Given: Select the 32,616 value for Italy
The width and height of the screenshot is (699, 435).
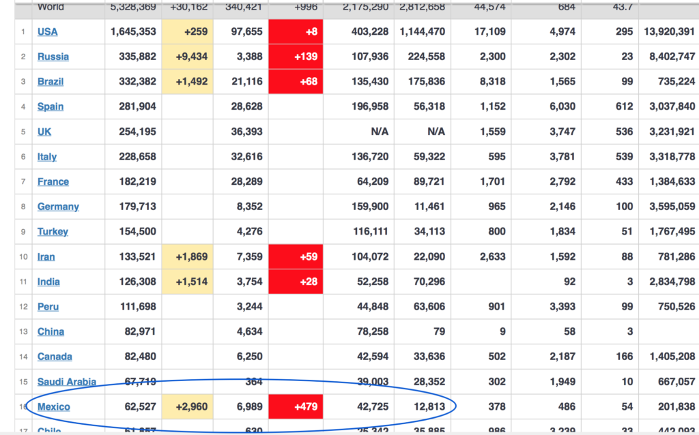Looking at the screenshot, I should point(247,157).
